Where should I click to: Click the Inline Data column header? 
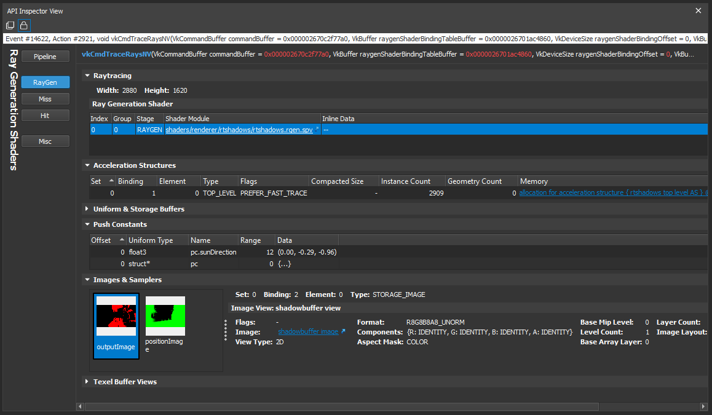[514, 119]
